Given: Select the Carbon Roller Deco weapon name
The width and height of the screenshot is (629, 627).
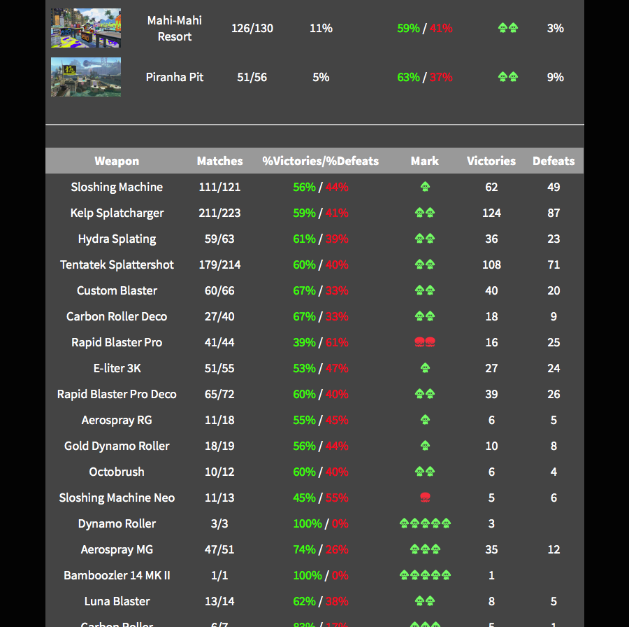Looking at the screenshot, I should pos(117,316).
